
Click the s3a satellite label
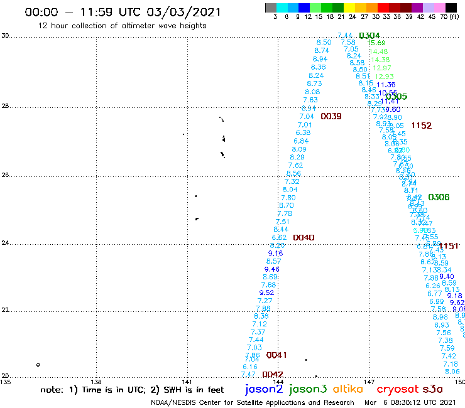pos(432,389)
